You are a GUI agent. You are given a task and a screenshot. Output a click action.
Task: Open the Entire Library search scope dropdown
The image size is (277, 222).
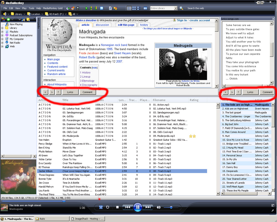176,8
